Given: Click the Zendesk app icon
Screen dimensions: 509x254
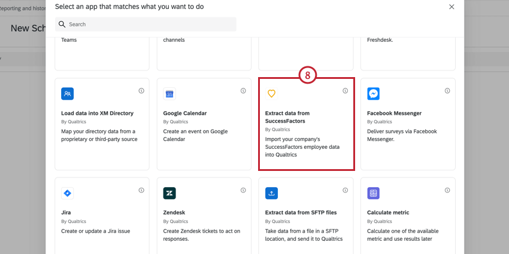Looking at the screenshot, I should (169, 193).
